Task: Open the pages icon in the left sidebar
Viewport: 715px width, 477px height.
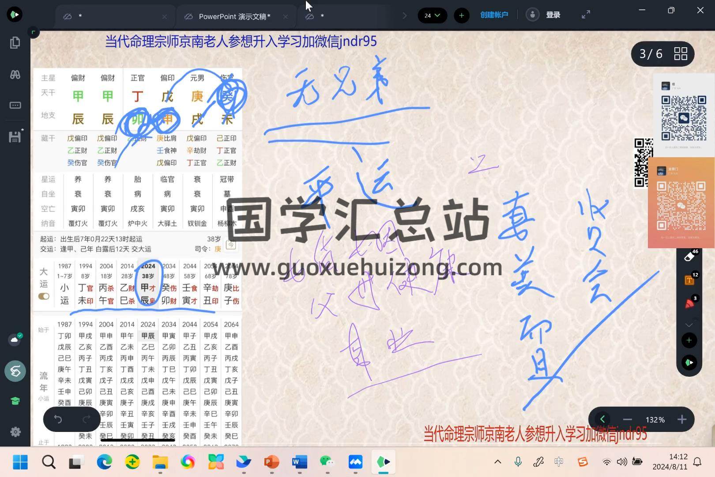Action: coord(15,43)
